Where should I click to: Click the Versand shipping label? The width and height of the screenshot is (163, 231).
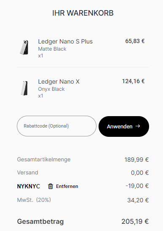pos(27,173)
